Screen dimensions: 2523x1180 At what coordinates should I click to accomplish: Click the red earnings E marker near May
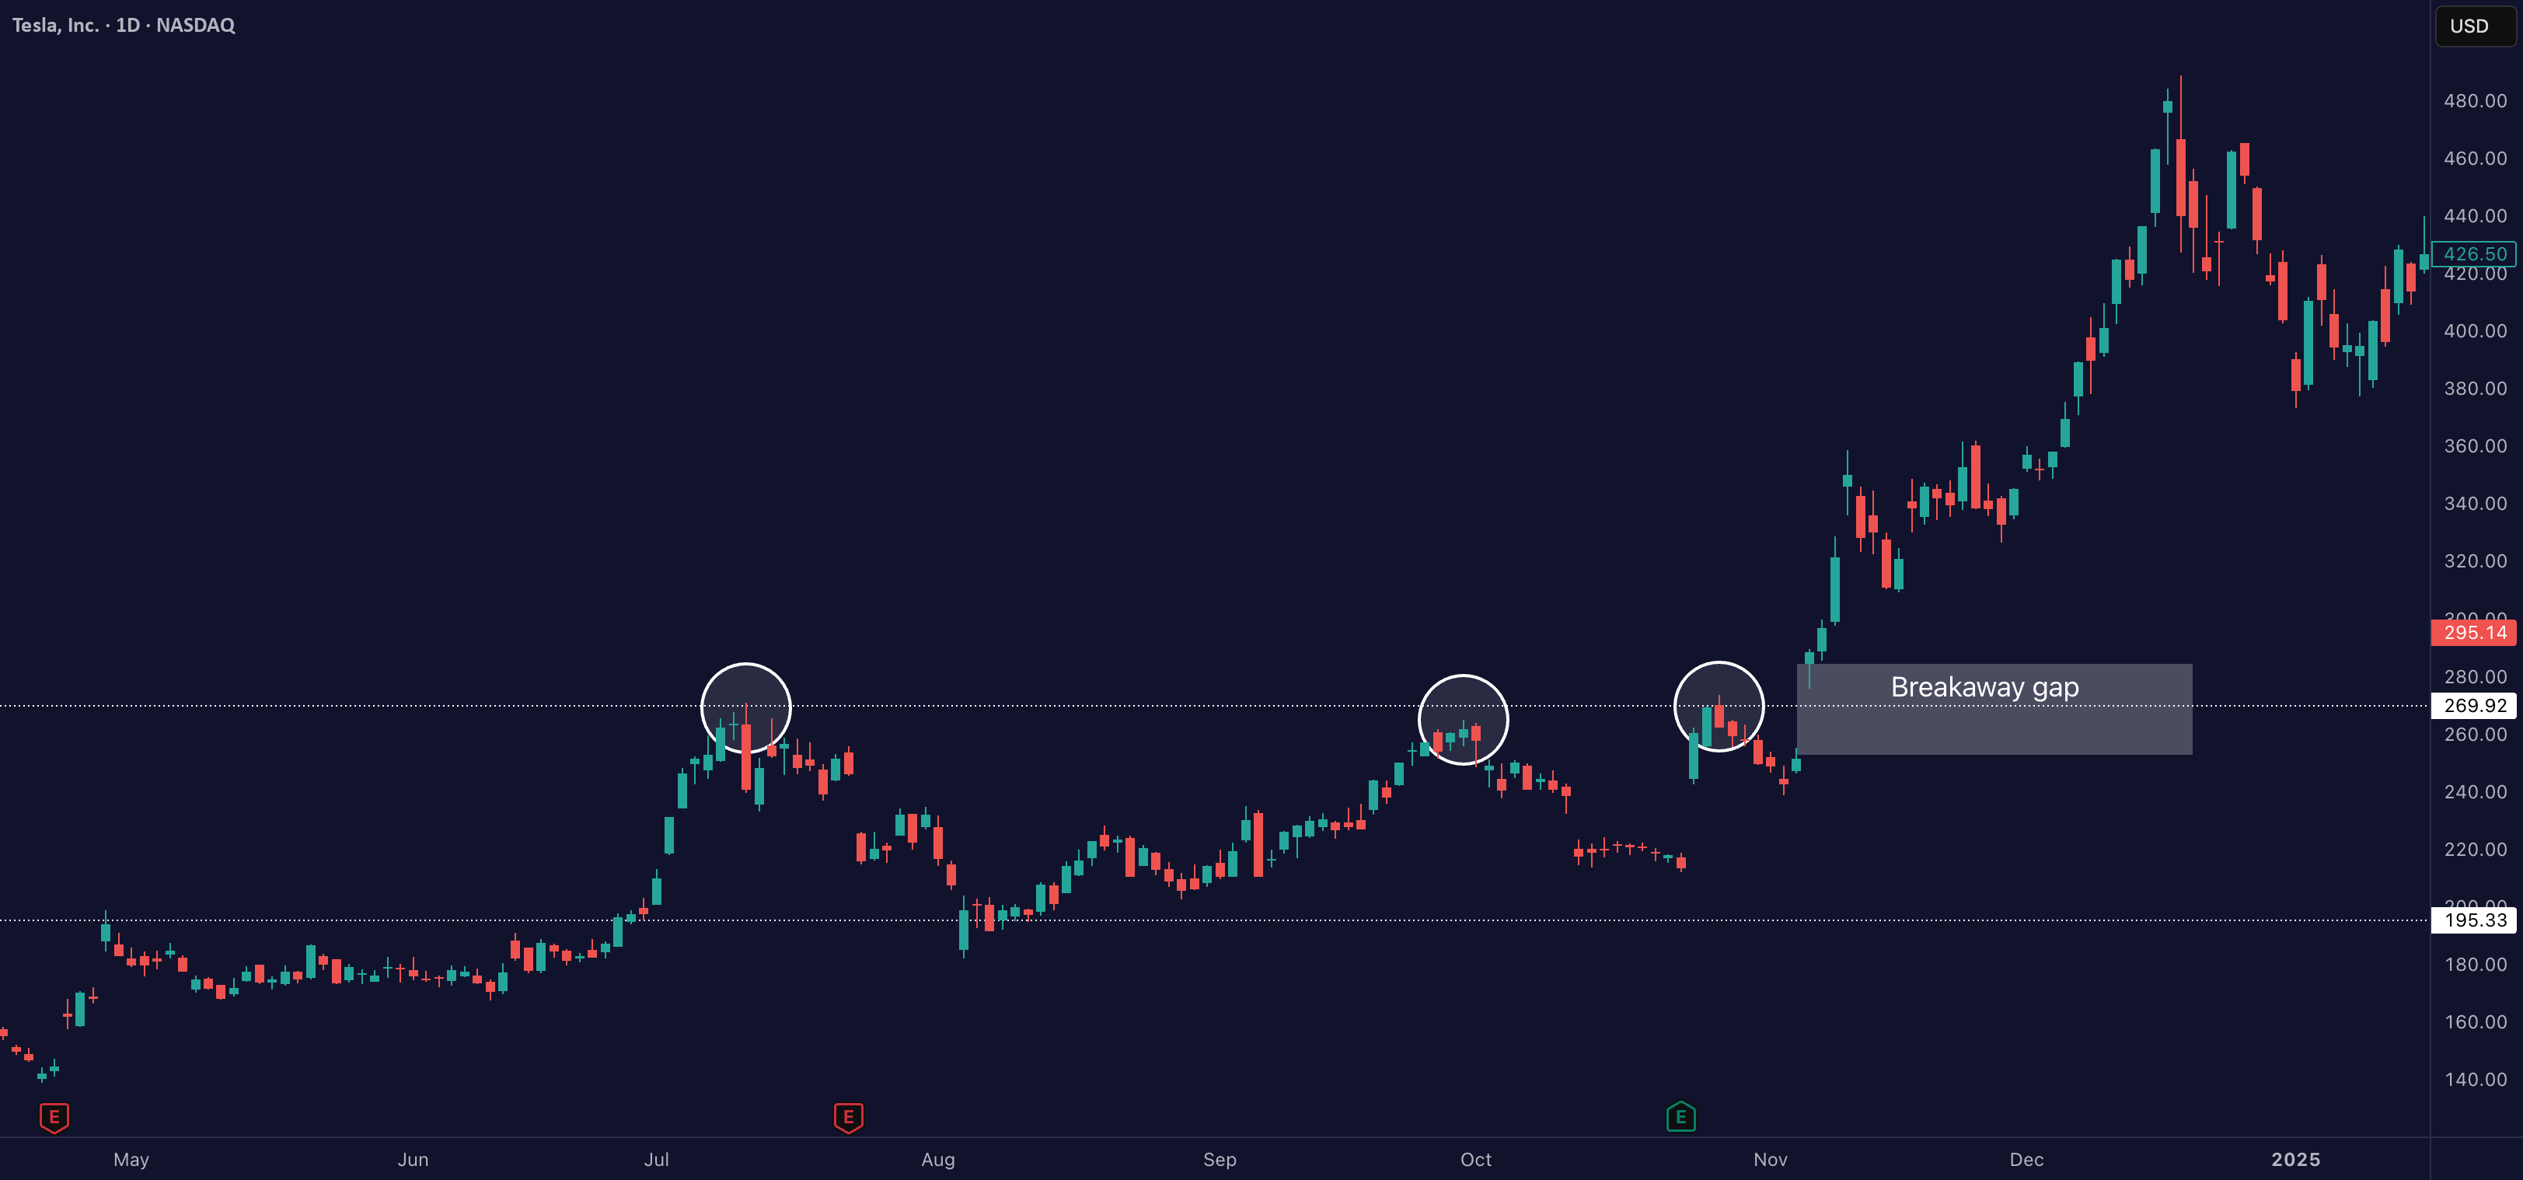54,1116
